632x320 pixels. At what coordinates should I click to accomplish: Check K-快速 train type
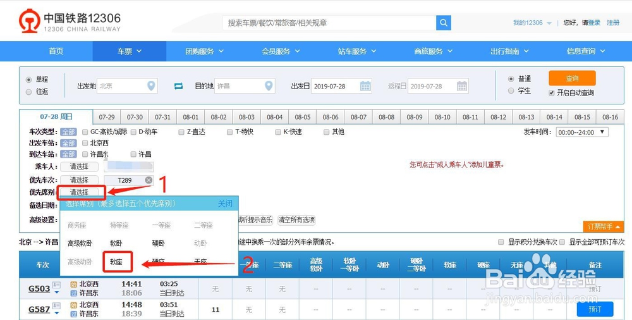coord(278,132)
